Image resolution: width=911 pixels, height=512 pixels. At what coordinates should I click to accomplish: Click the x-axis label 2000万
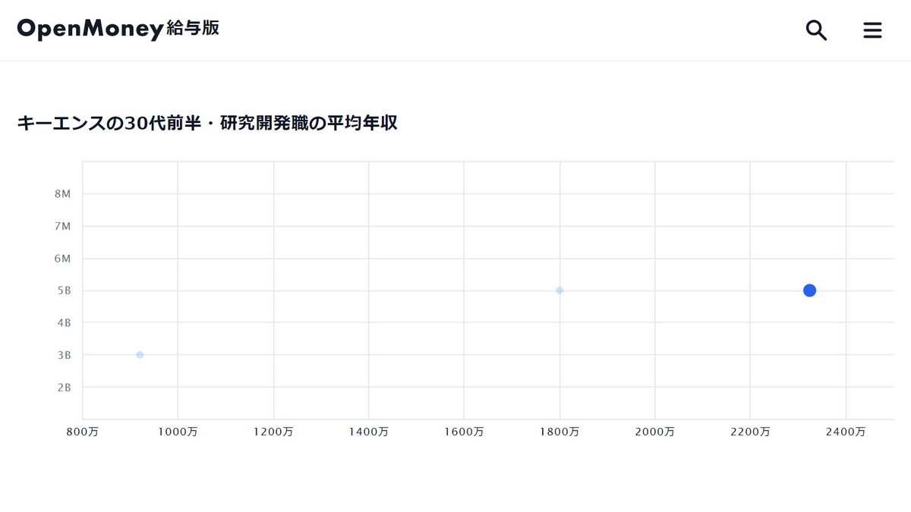coord(655,432)
